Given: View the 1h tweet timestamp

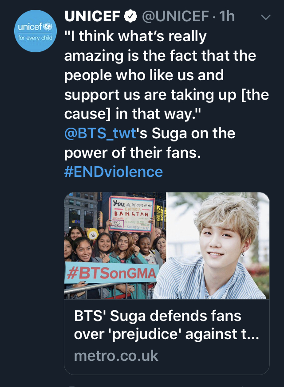Looking at the screenshot, I should click(x=227, y=16).
